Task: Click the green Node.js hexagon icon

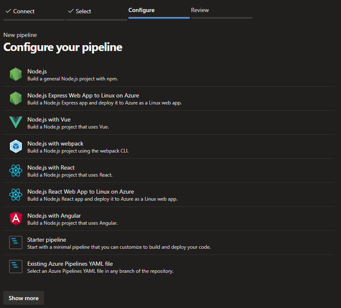Action: coord(16,74)
